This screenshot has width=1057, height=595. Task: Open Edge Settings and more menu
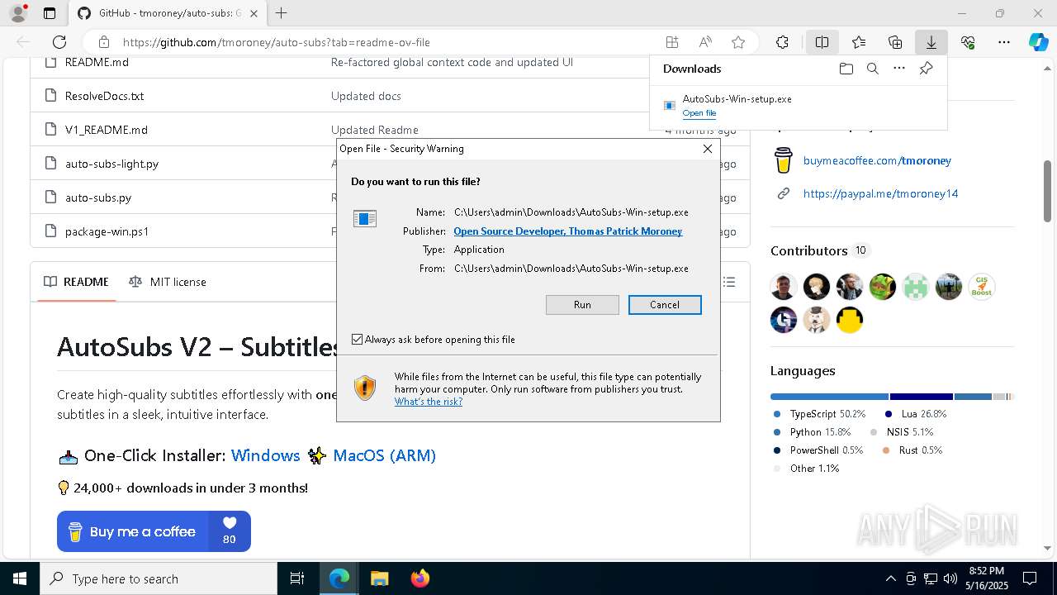click(x=1004, y=42)
